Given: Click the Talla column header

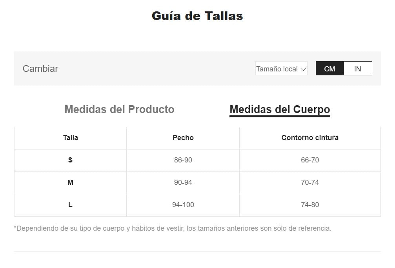Looking at the screenshot, I should pyautogui.click(x=71, y=138).
